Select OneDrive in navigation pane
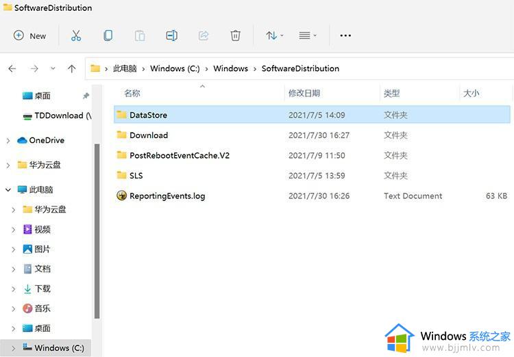 coord(40,140)
